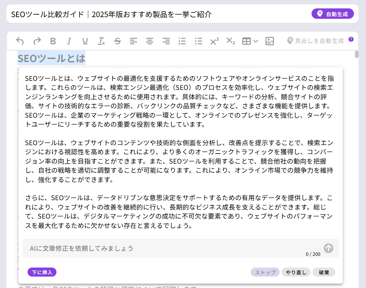Apply strikethrough formatting
366x288 pixels.
pyautogui.click(x=117, y=41)
